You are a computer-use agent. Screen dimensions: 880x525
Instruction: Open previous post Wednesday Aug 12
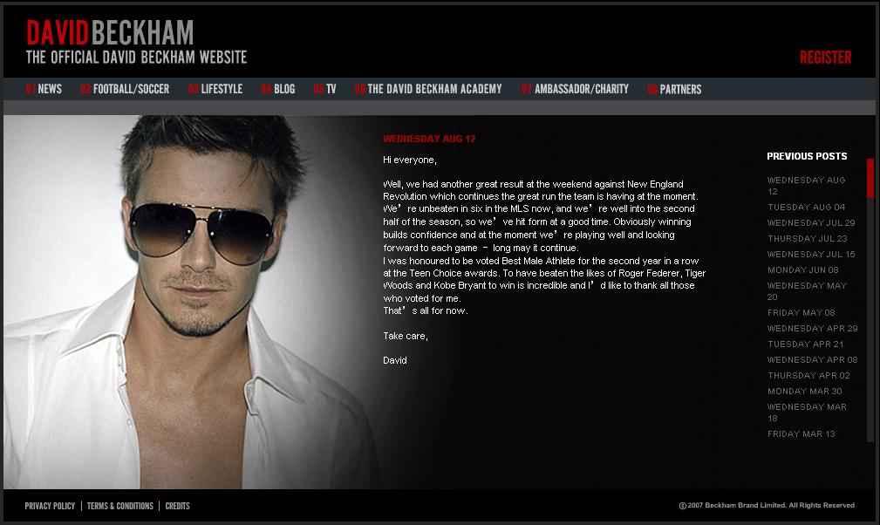coord(806,186)
